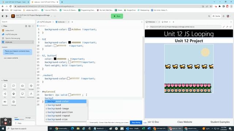Click the #c8d0ee swatch on line 5
Image resolution: width=234 pixels, height=131 pixels.
coord(69,29)
